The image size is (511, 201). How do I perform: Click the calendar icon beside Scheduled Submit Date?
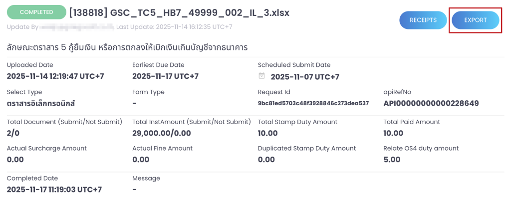point(261,76)
